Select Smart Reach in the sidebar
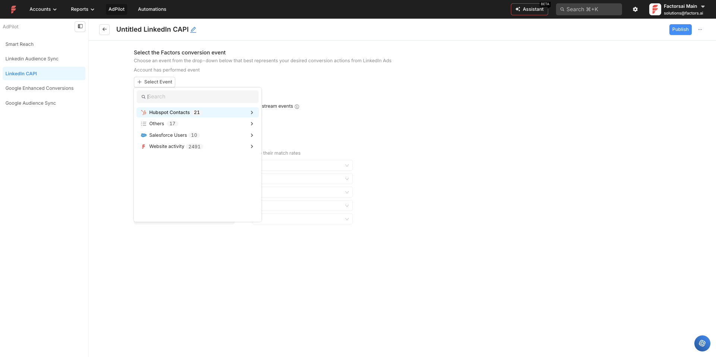 click(x=44, y=44)
